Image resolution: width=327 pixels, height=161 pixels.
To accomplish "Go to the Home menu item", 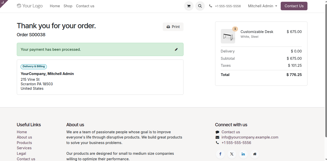I will 55,6.
